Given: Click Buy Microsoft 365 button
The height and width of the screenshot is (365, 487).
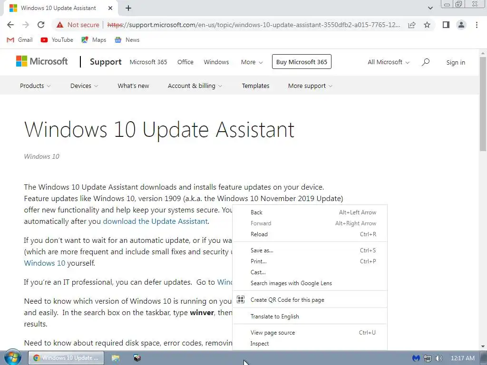Looking at the screenshot, I should pyautogui.click(x=302, y=62).
